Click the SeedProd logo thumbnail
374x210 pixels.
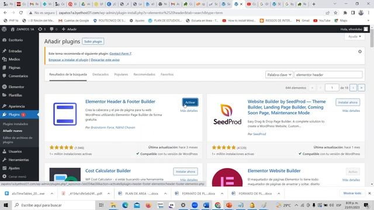coord(227,114)
